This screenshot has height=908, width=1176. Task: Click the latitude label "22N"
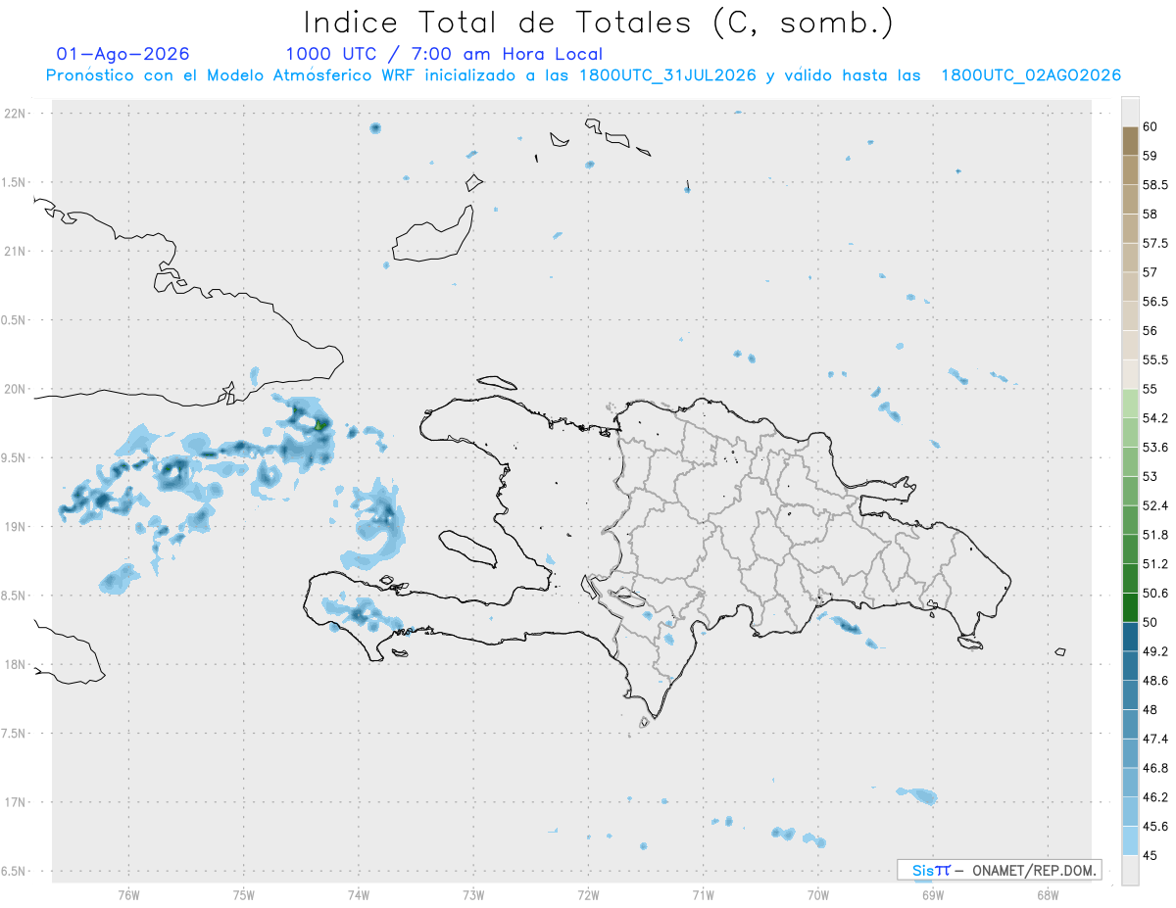(15, 113)
